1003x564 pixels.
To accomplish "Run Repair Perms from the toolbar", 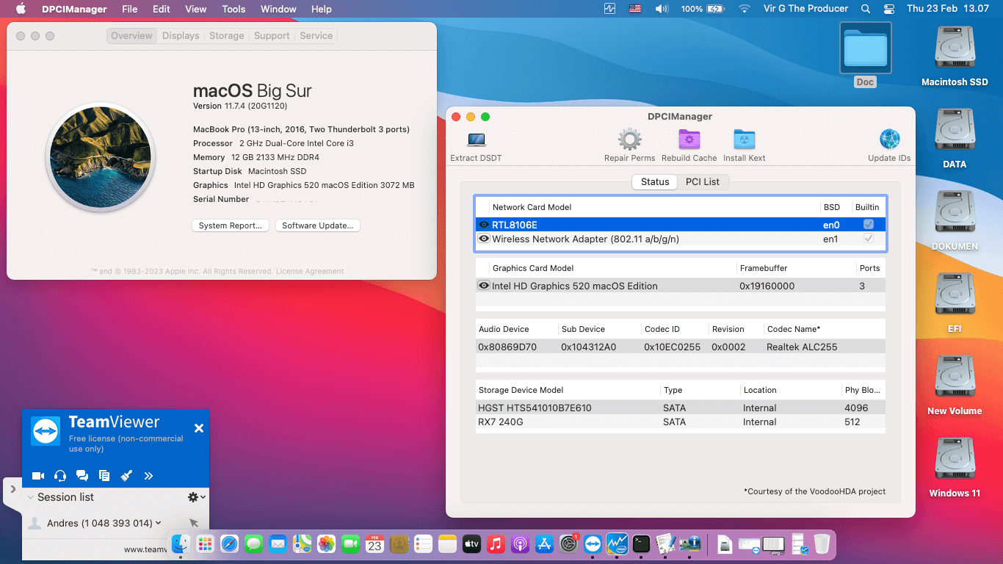I will coord(629,139).
